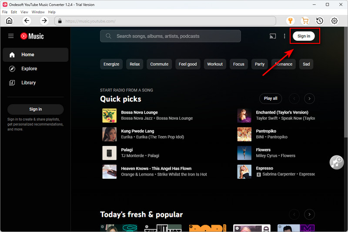Click the Quick picks heading
Screen dimensions: 348x232
point(120,99)
